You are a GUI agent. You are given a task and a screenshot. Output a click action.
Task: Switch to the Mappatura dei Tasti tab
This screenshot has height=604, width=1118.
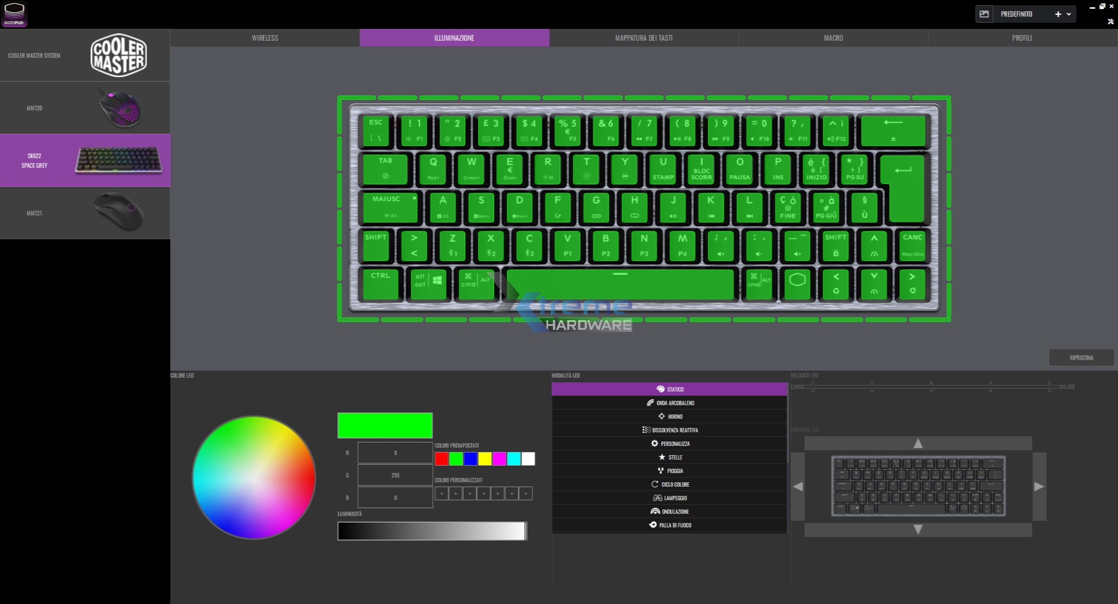tap(643, 38)
